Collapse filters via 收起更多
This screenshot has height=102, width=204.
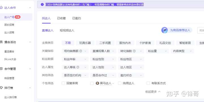coord(153,92)
